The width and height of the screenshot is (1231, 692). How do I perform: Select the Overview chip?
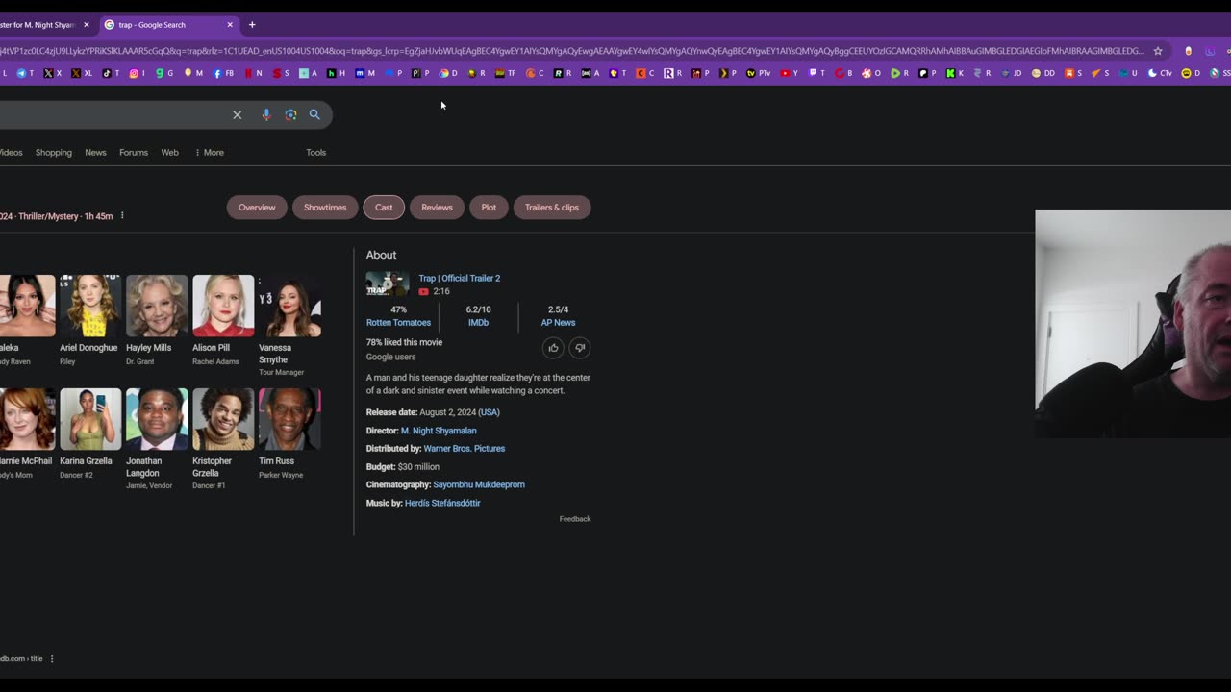tap(257, 208)
